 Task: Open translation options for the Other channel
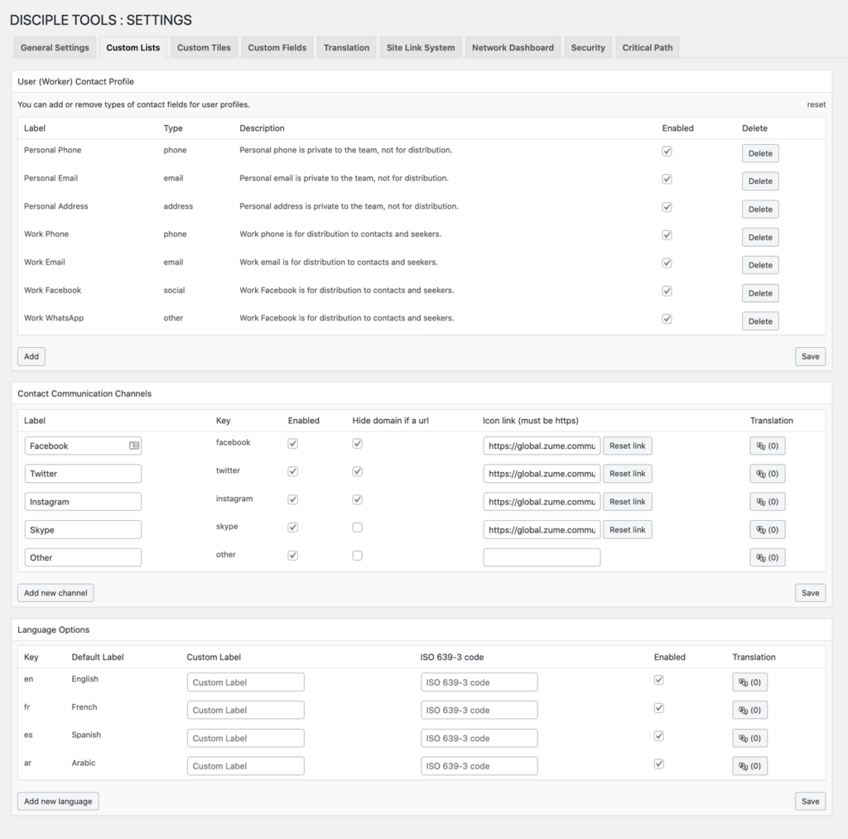pyautogui.click(x=767, y=557)
